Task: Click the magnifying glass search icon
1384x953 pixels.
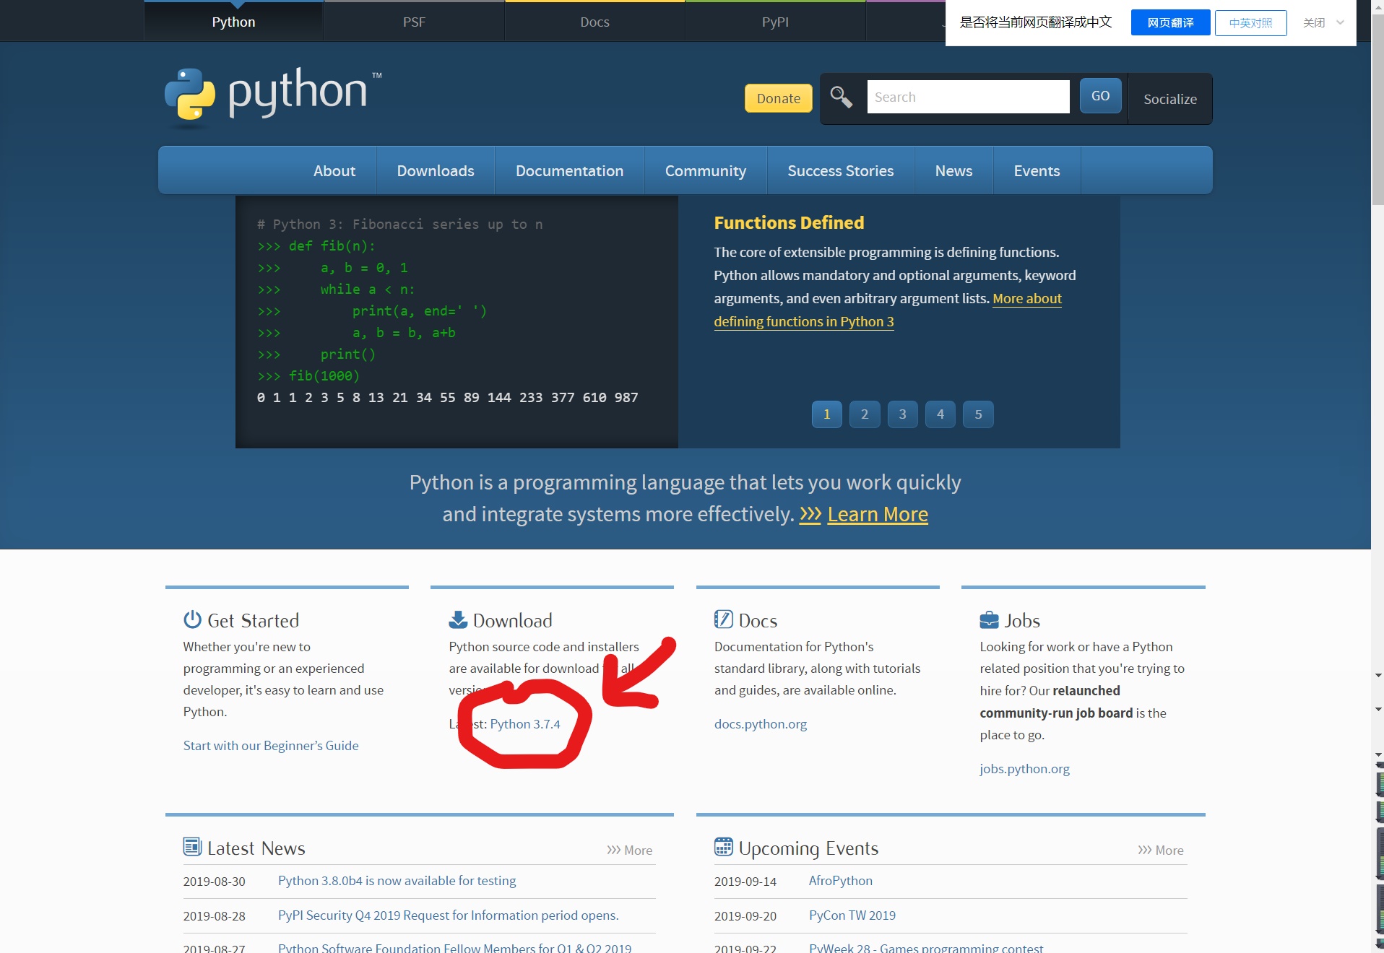Action: pyautogui.click(x=841, y=97)
